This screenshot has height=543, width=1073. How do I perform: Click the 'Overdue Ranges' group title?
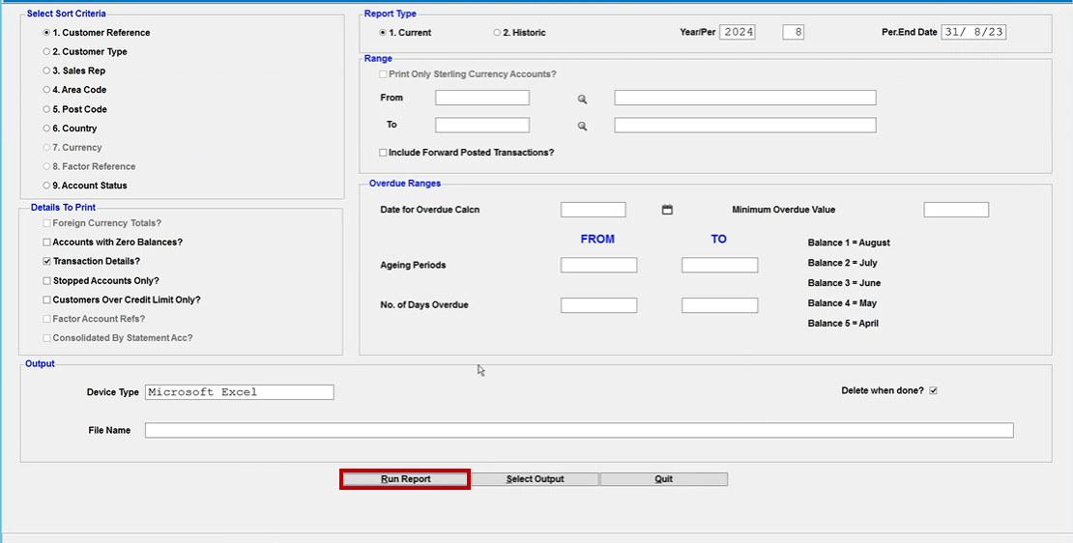pos(405,184)
